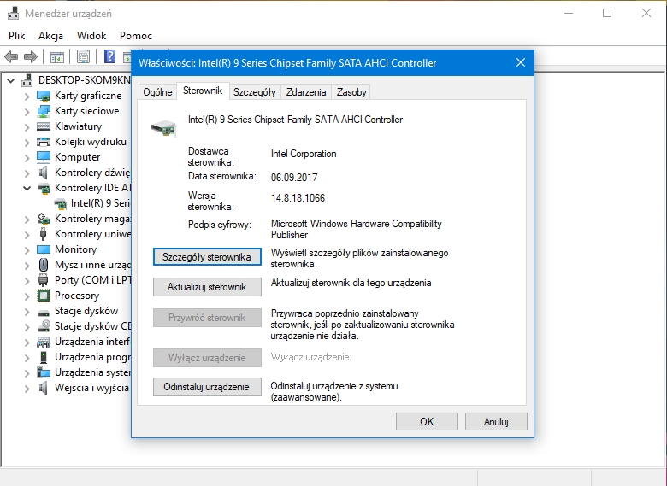The height and width of the screenshot is (486, 667).
Task: Switch to the Zasoby tab
Action: 351,92
